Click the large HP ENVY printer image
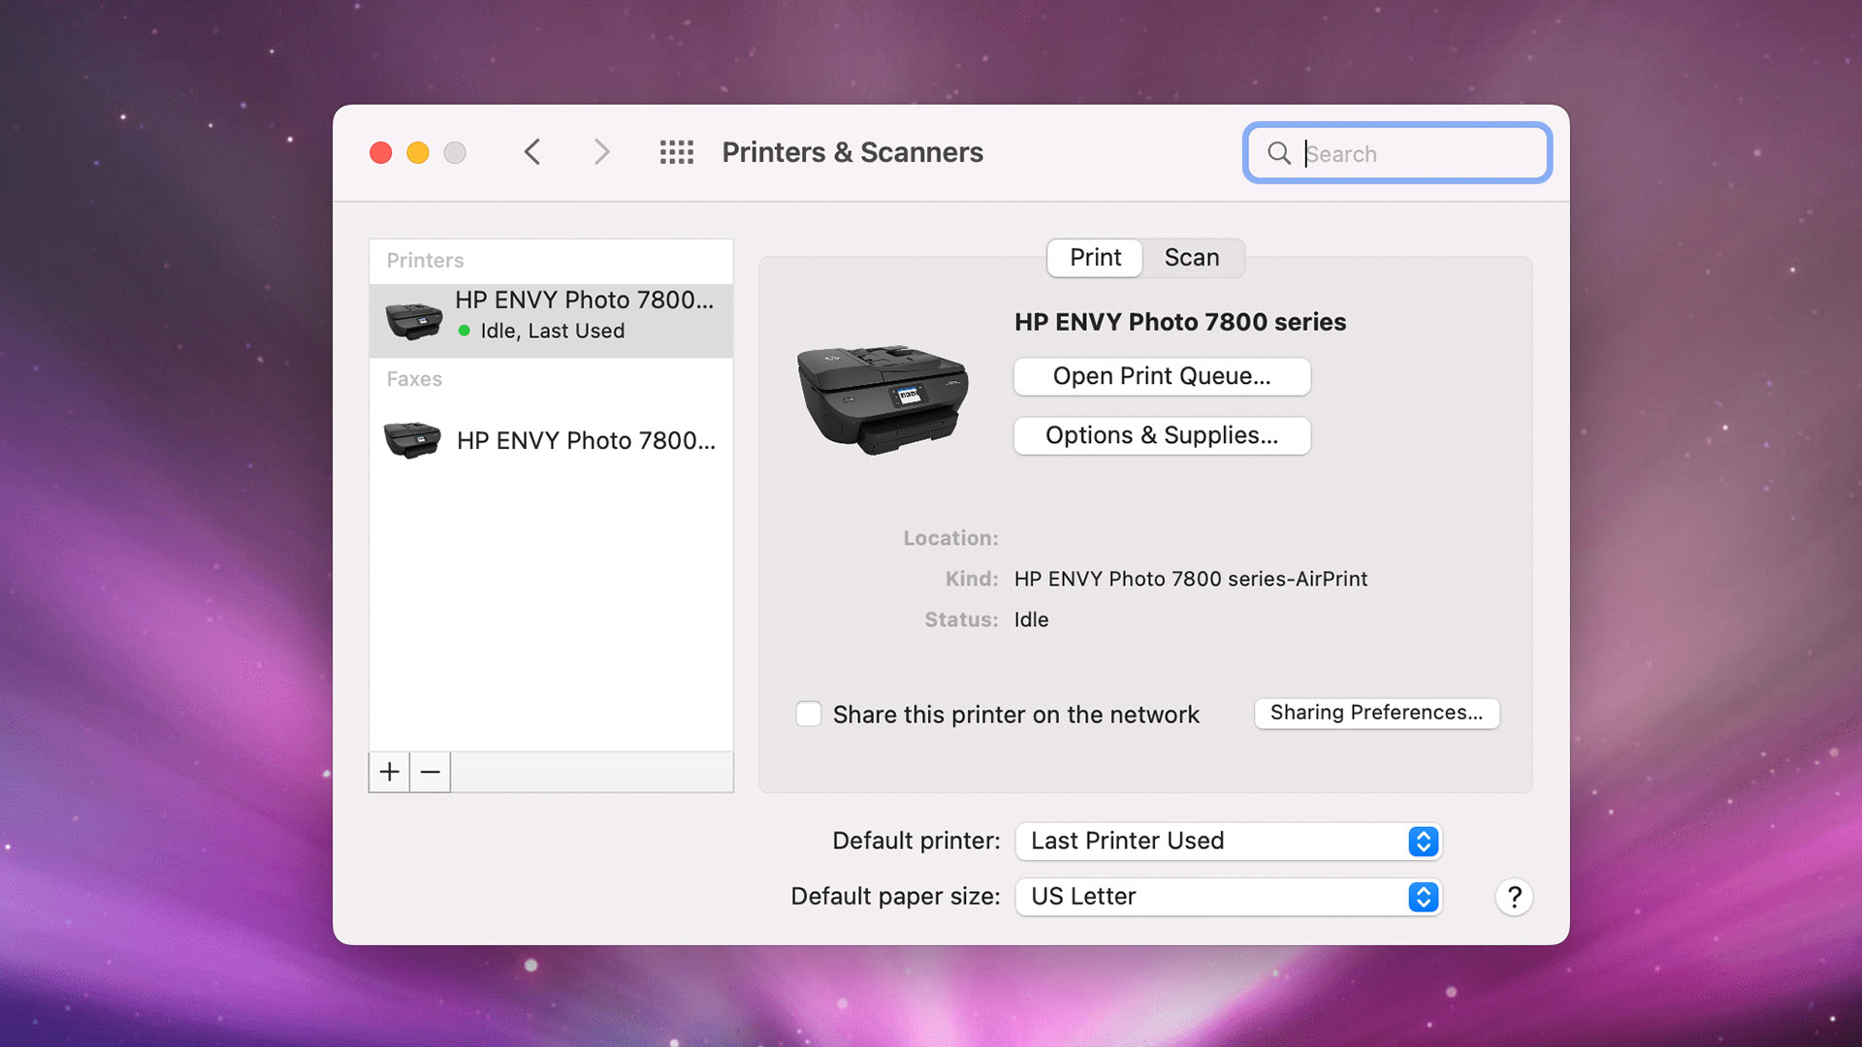Viewport: 1862px width, 1047px height. pos(882,398)
